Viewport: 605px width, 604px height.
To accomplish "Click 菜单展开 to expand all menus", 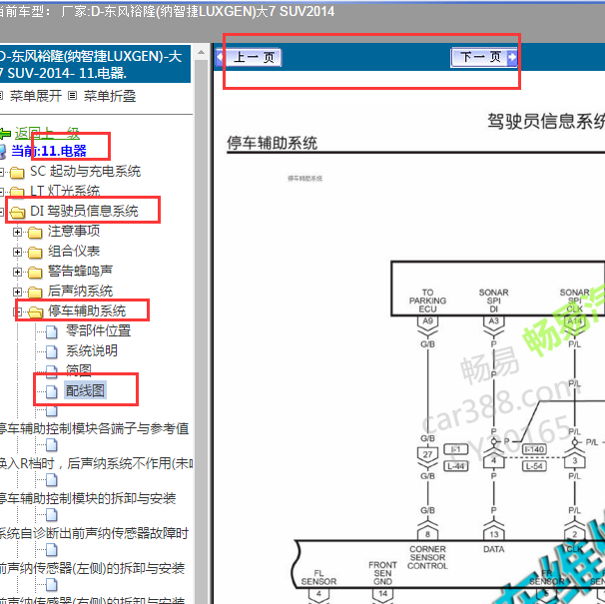I will pos(36,96).
